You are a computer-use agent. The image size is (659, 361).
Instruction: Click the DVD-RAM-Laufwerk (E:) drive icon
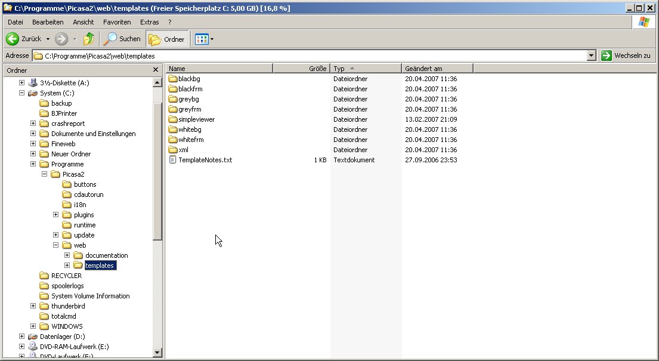coord(33,346)
